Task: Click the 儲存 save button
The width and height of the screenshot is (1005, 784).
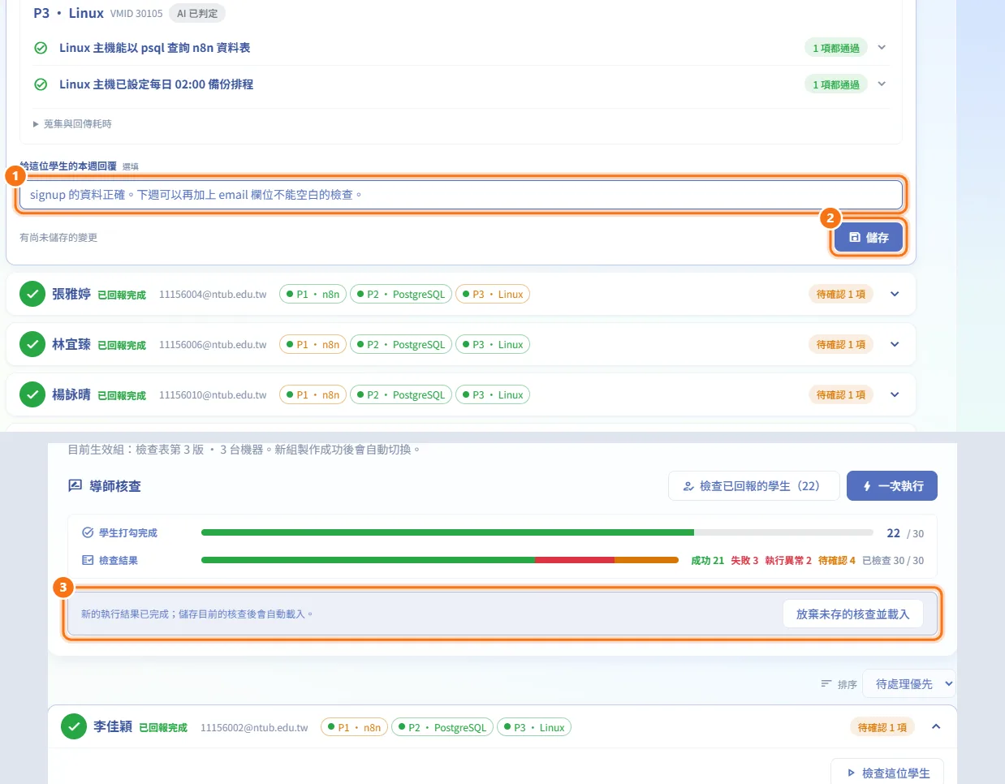Action: [869, 238]
